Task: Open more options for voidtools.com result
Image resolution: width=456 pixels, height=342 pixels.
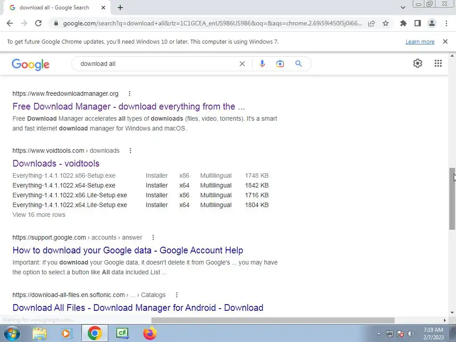Action: click(x=130, y=151)
